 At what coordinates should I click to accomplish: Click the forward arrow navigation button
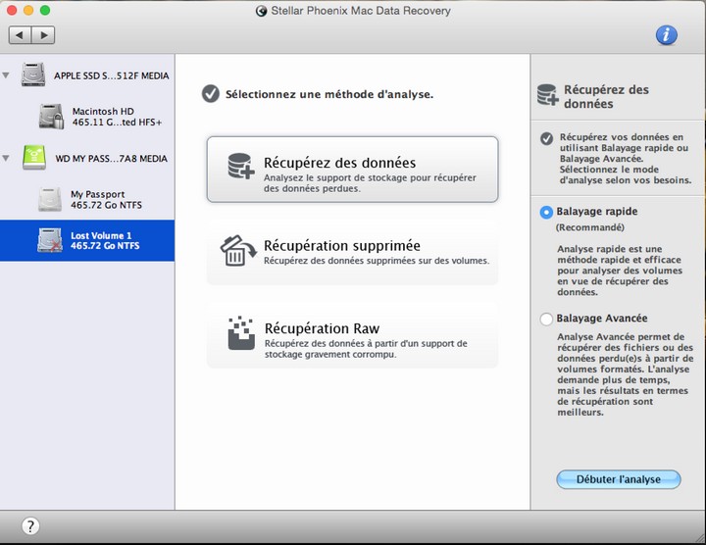(44, 35)
